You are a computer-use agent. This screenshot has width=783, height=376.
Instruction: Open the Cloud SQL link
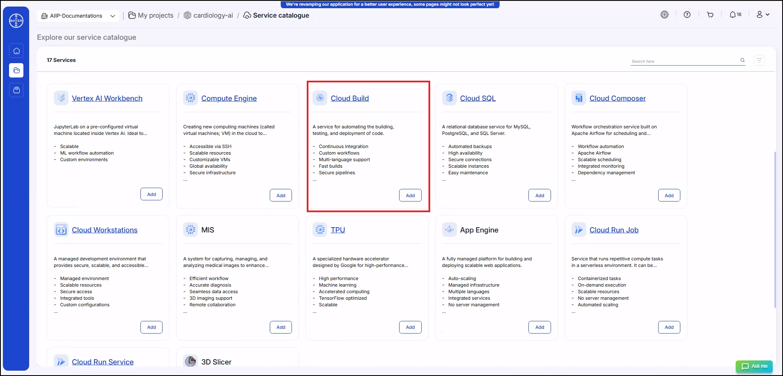click(x=478, y=98)
